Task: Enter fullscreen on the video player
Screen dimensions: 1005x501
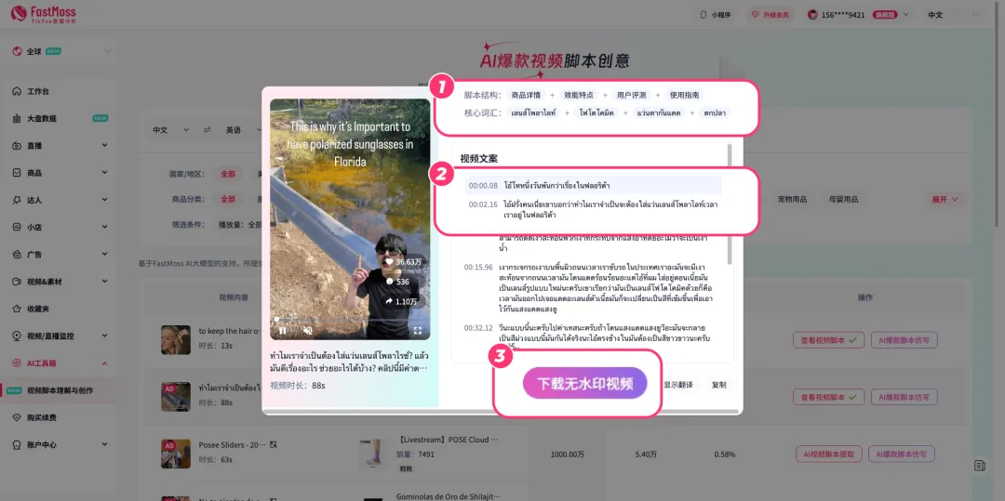Action: tap(418, 331)
